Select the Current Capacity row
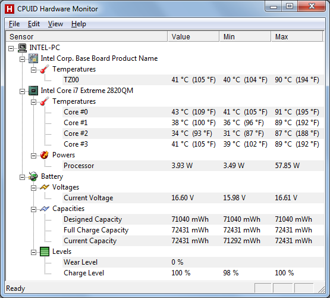 (x=193, y=241)
